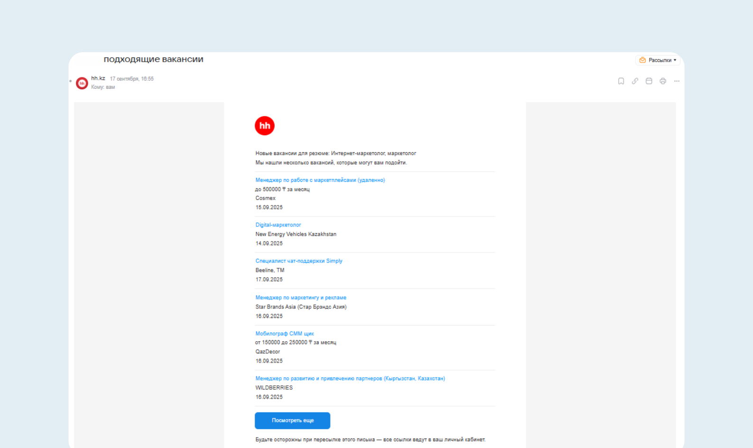Screen dimensions: 753x448
Task: Click the date 14.09.2025
Action: point(269,243)
